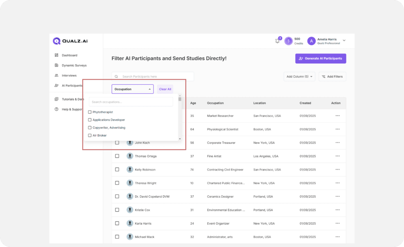Image resolution: width=404 pixels, height=247 pixels.
Task: Open Dynamic Surveys from the sidebar
Action: pos(74,65)
